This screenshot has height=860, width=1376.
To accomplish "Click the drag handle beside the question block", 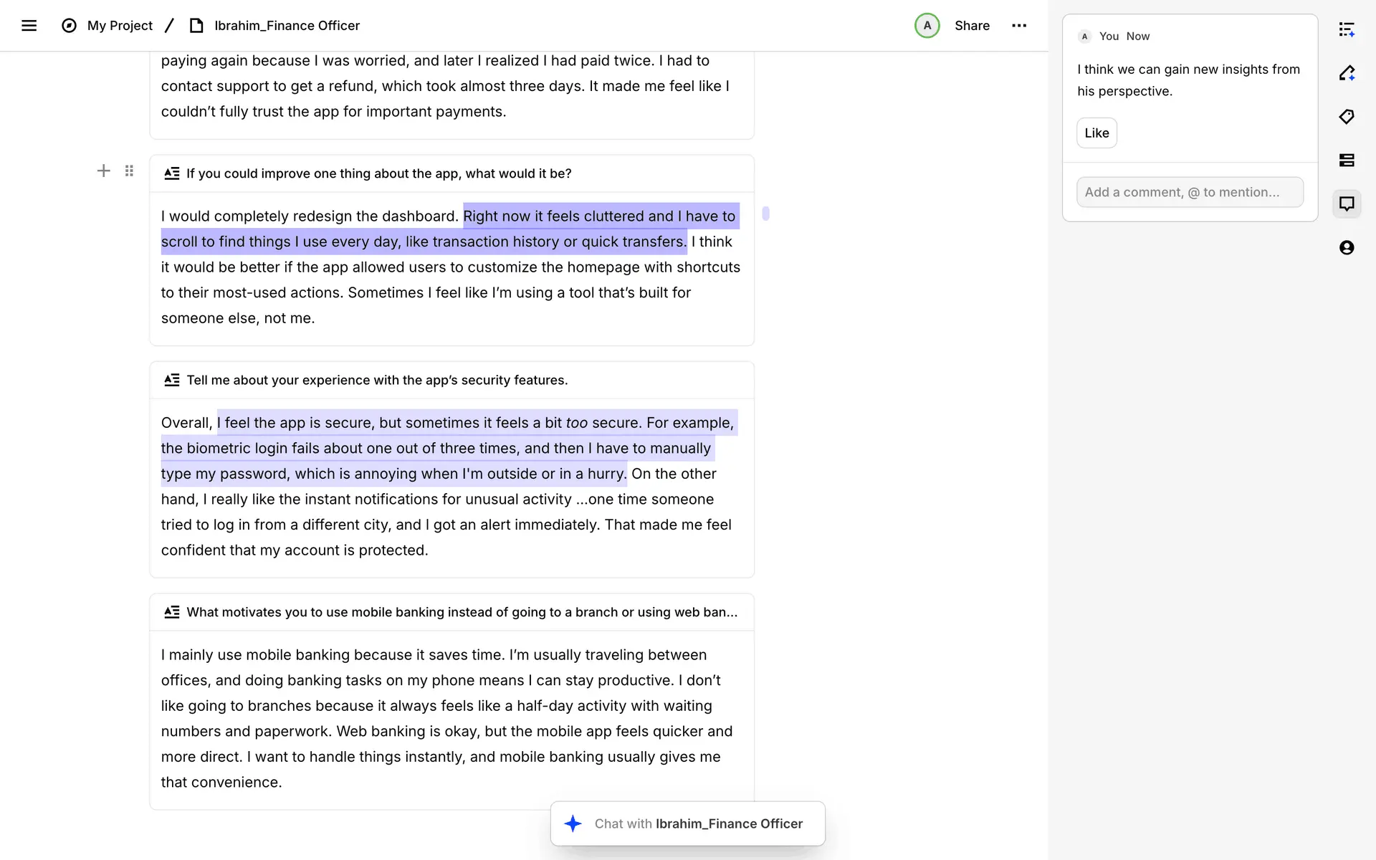I will click(x=129, y=171).
